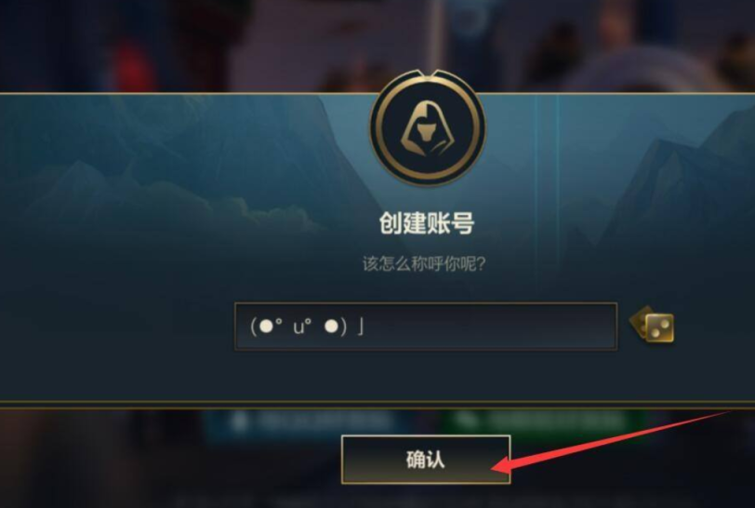Screen dimensions: 755x508
Task: Click the emoticon text in name field
Action: point(307,327)
